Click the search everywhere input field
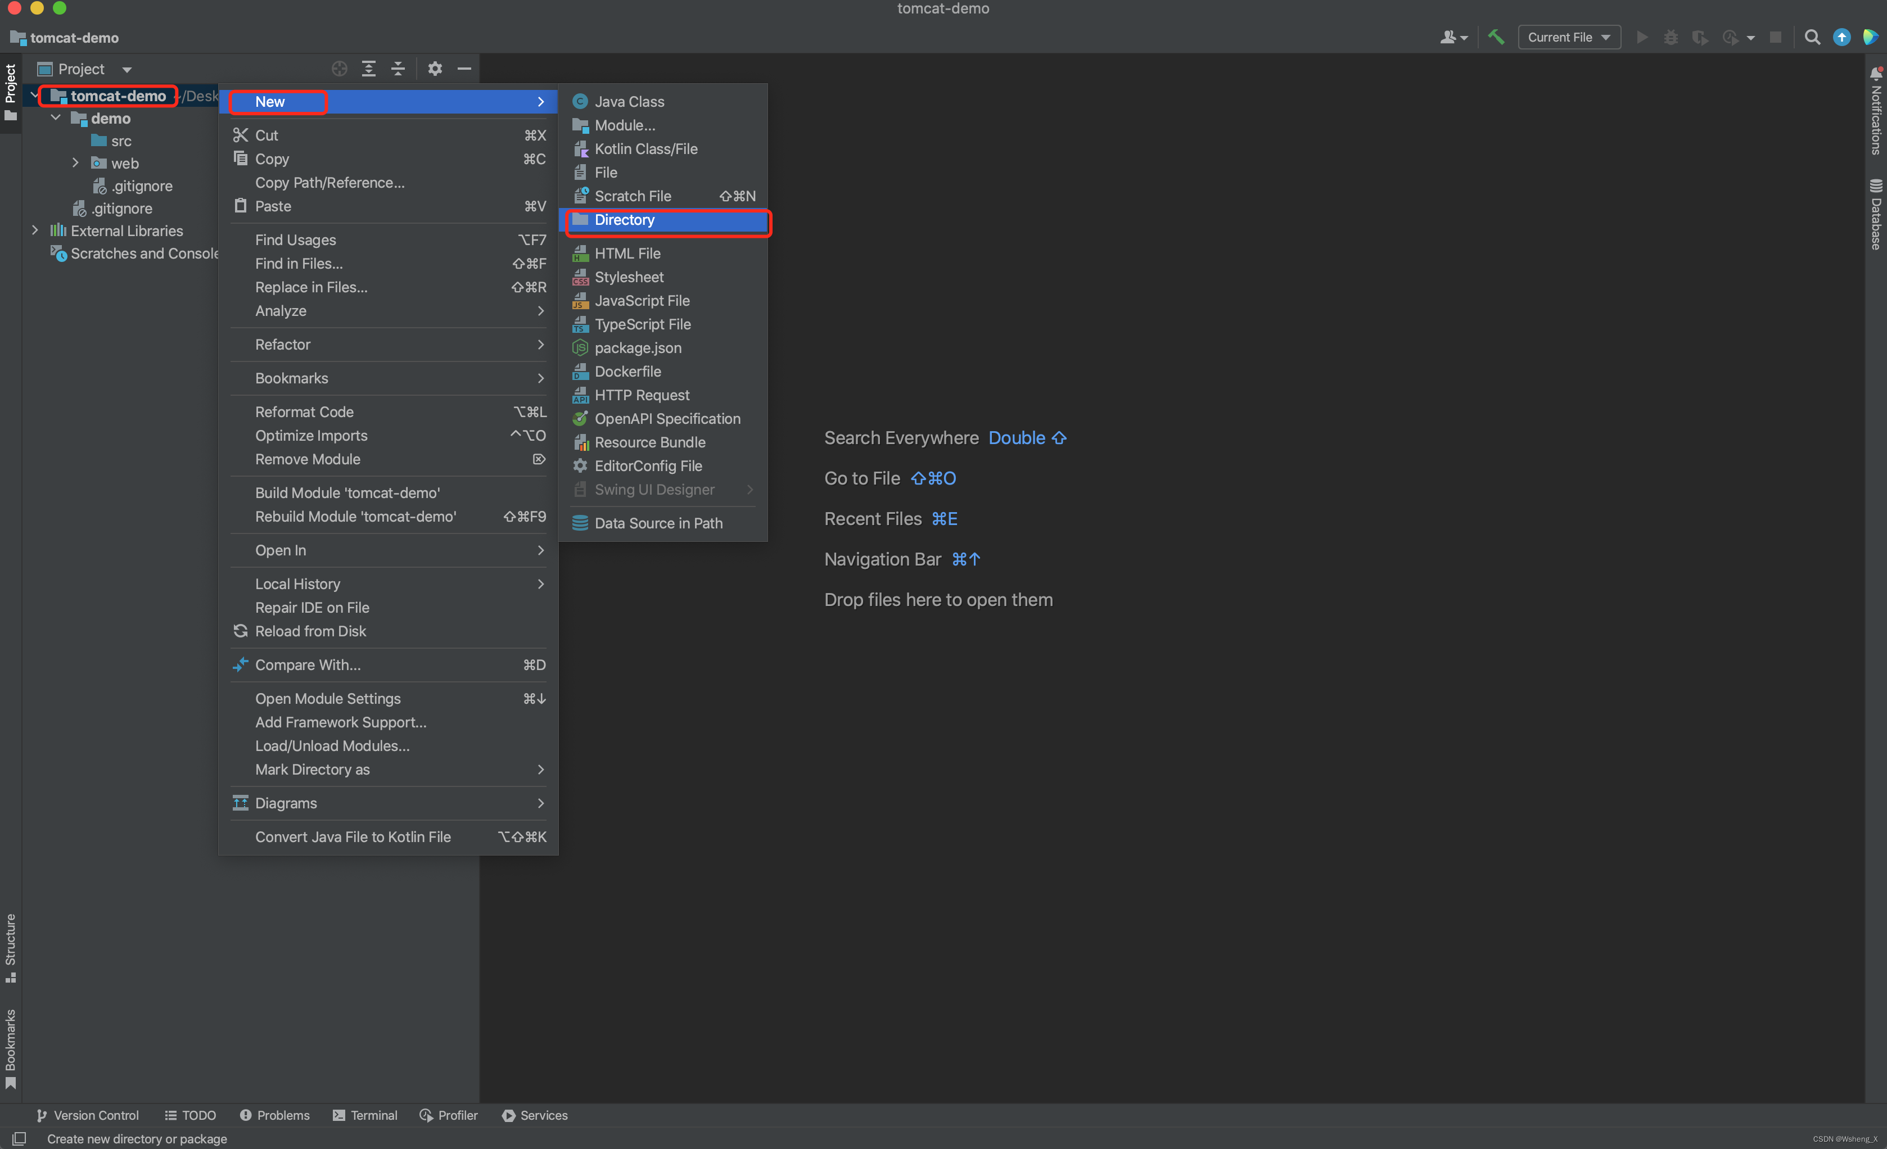 tap(1812, 37)
